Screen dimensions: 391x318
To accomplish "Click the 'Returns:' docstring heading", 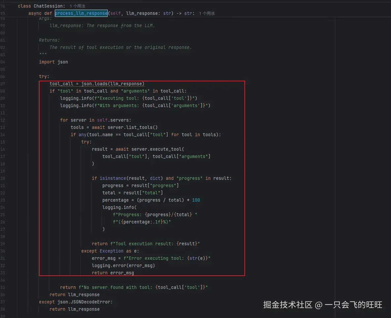I will coord(50,40).
